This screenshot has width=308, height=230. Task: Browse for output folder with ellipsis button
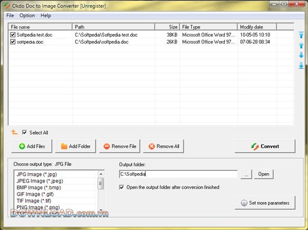(246, 174)
